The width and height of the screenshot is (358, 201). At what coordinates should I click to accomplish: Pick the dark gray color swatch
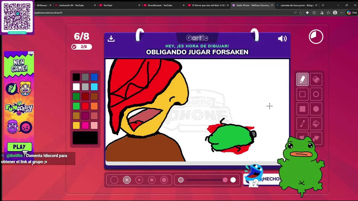pos(85,77)
